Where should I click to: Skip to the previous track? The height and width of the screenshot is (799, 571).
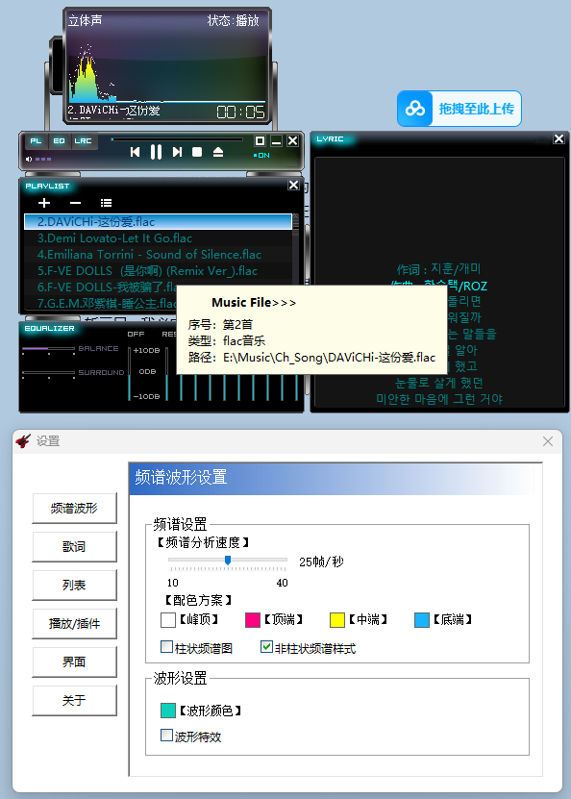click(x=135, y=152)
